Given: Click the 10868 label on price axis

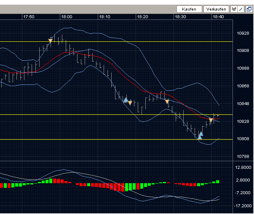Looking at the screenshot, I should pos(243,86).
